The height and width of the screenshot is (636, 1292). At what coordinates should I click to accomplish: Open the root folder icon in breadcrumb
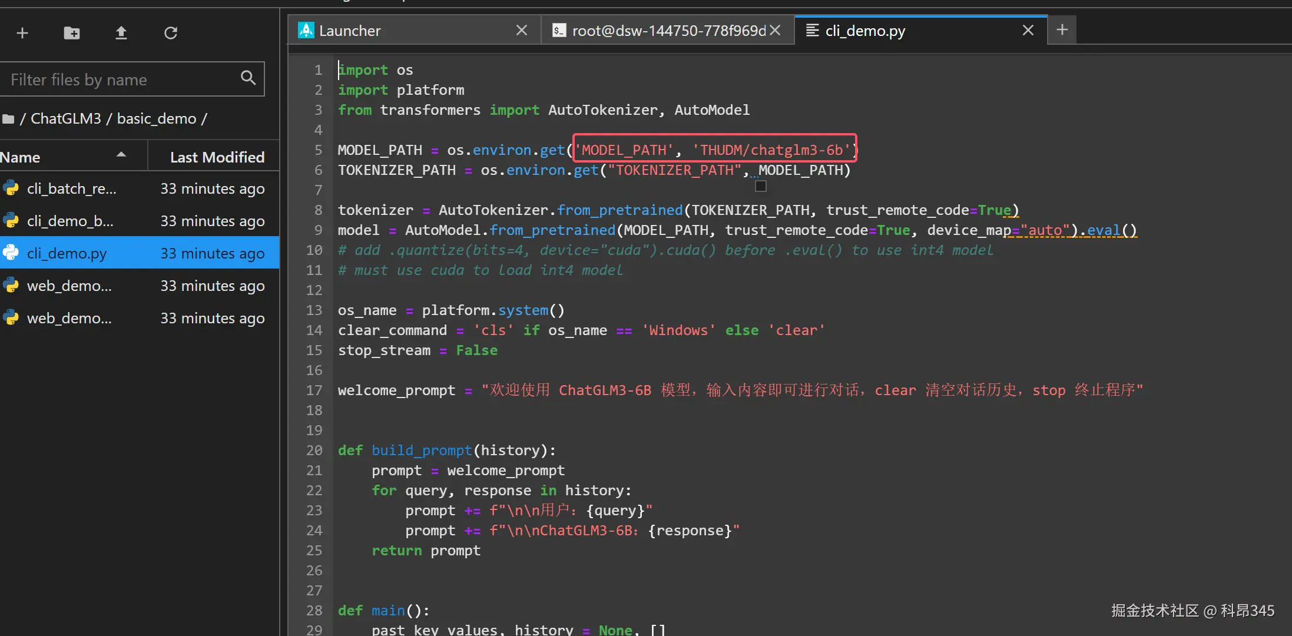(x=8, y=119)
